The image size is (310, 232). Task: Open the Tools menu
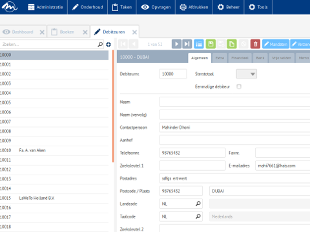tap(258, 7)
